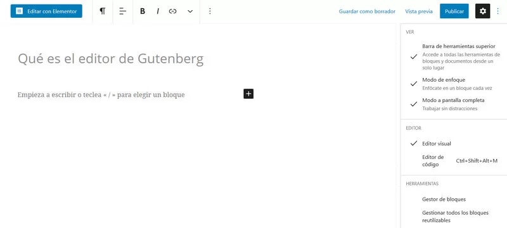This screenshot has width=507, height=228.
Task: Expand more rich text controls chevron
Action: (190, 11)
